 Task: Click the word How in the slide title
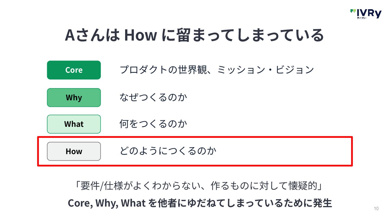tap(141, 35)
